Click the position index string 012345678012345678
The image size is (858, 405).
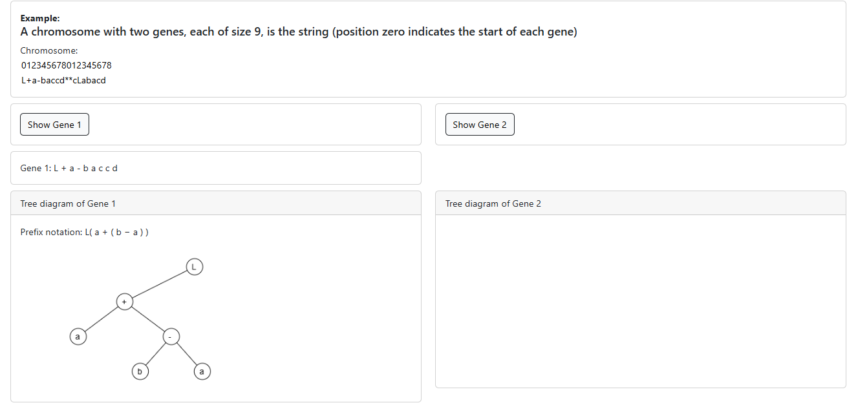[x=66, y=65]
